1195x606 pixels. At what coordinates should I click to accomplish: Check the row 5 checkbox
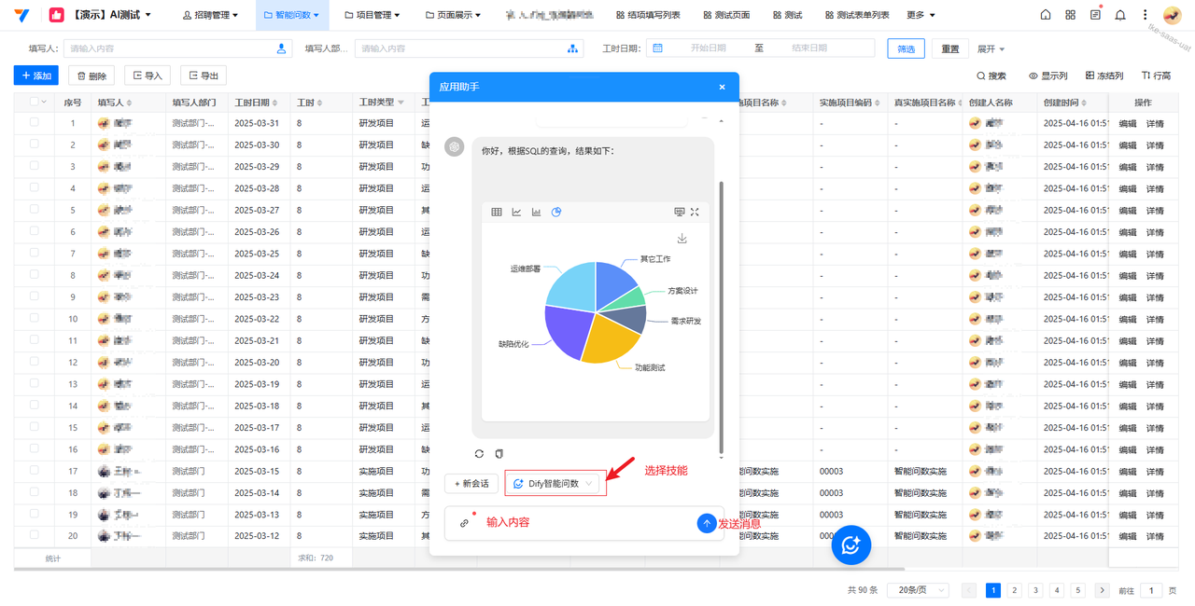point(35,210)
